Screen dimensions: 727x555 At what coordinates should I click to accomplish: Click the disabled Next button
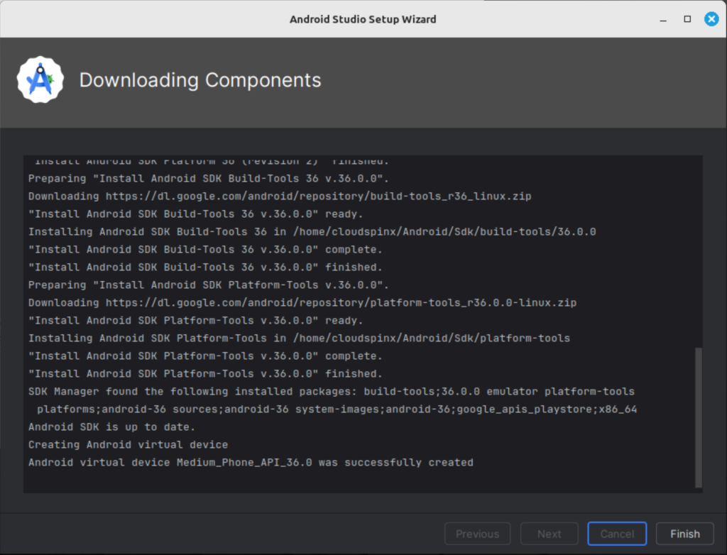pyautogui.click(x=549, y=533)
